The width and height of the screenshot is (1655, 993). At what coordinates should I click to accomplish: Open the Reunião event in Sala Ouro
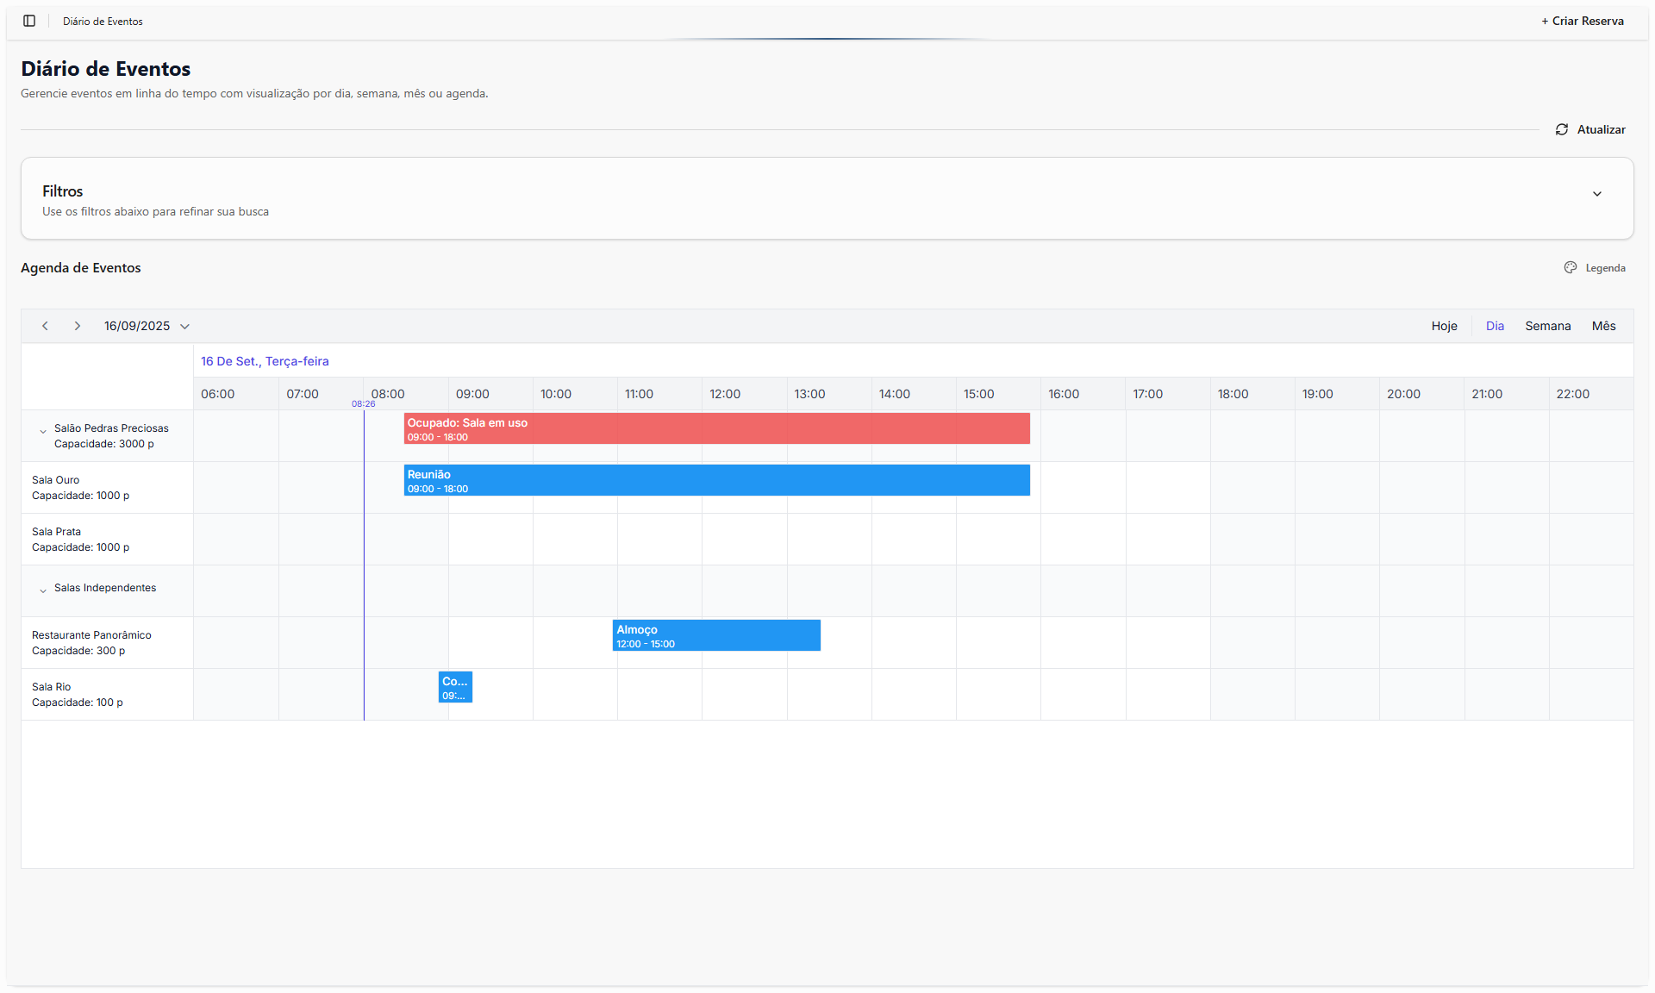pyautogui.click(x=716, y=480)
